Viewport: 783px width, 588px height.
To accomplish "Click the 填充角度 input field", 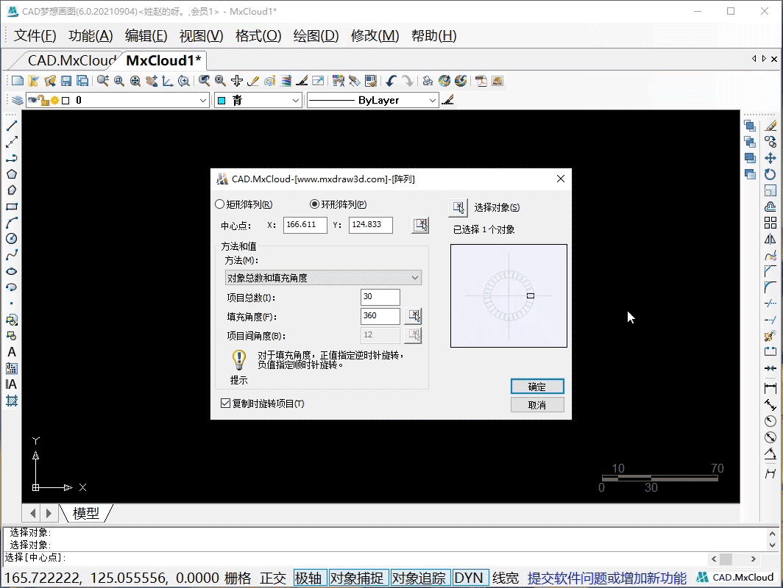I will coord(380,316).
